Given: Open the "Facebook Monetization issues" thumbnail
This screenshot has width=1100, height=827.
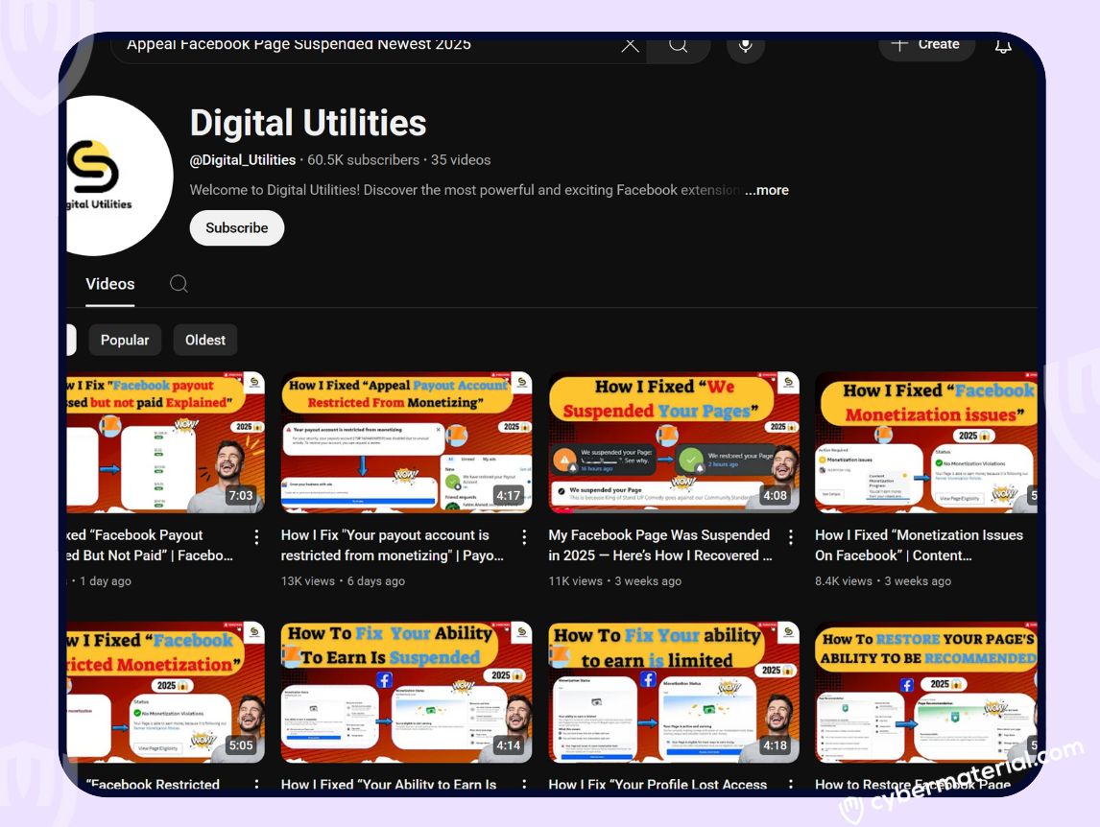Looking at the screenshot, I should (x=926, y=442).
